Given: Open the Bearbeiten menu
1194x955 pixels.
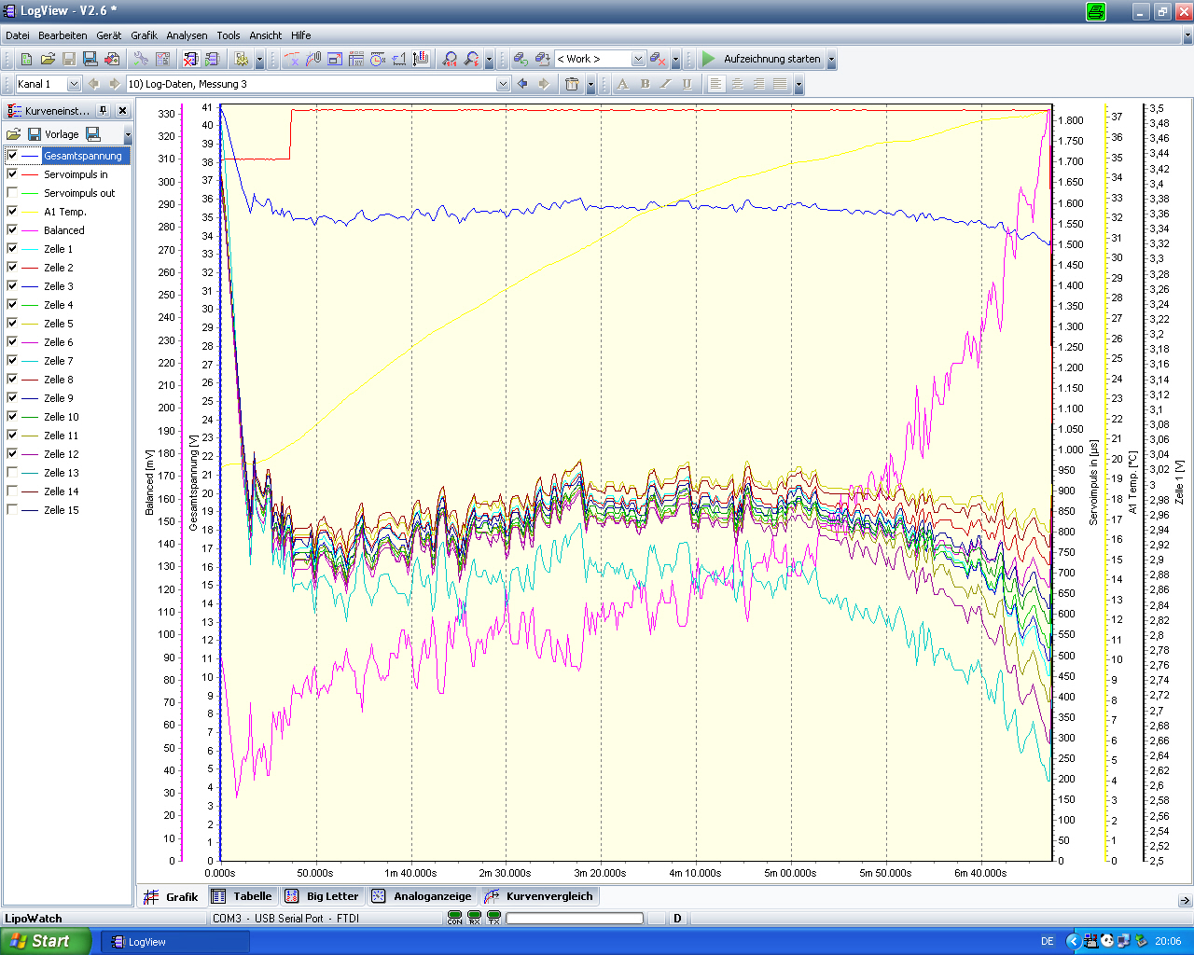Looking at the screenshot, I should pyautogui.click(x=62, y=35).
